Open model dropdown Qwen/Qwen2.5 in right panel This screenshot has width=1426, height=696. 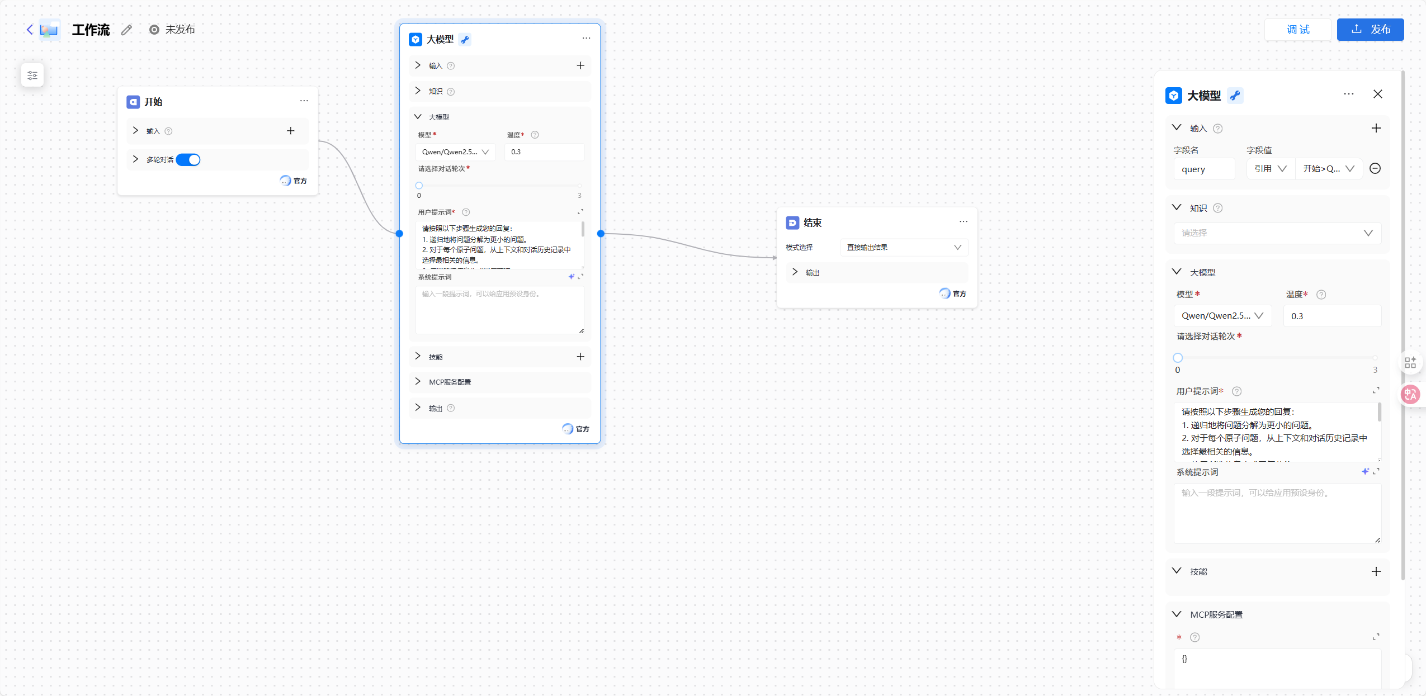tap(1222, 316)
